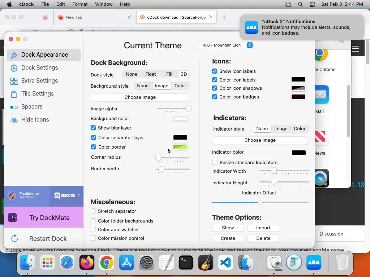Screen dimensions: 370x277
Task: Click Spotlight search icon in menu bar
Action: (x=300, y=4)
